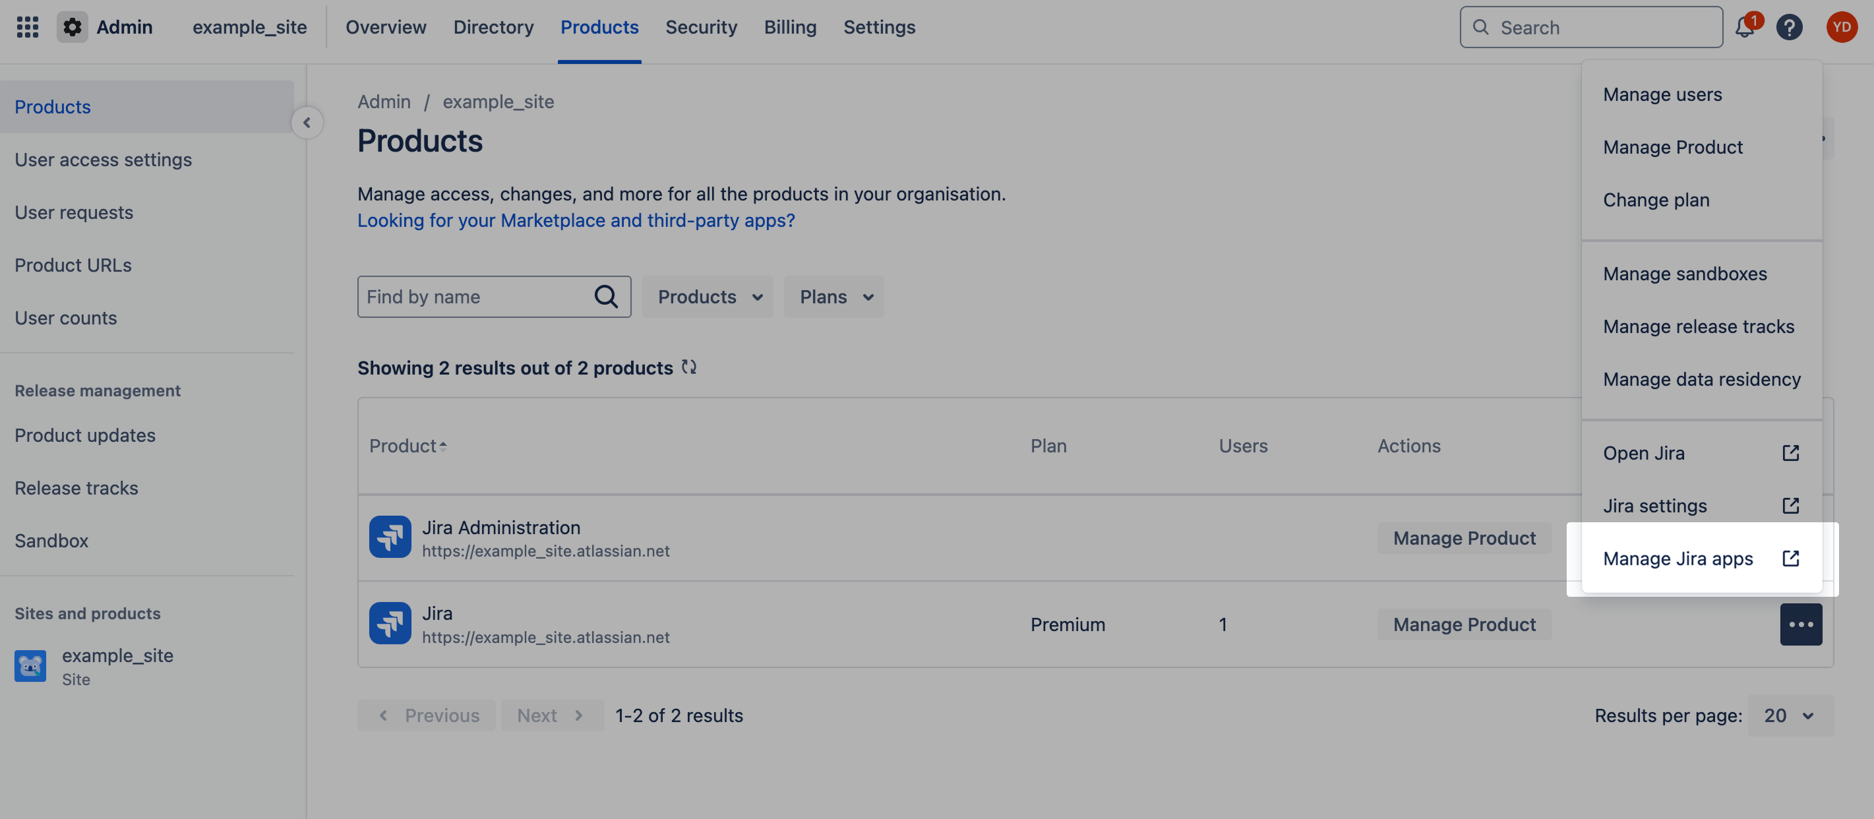
Task: Click the Premium plan cell for Jira
Action: 1068,624
